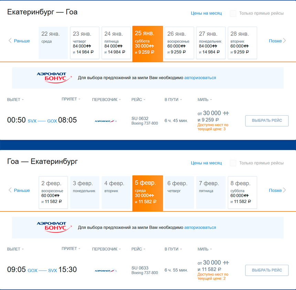Click the Aeroflot carrier logo for flight SU 0632
296x290 pixels.
click(x=106, y=121)
